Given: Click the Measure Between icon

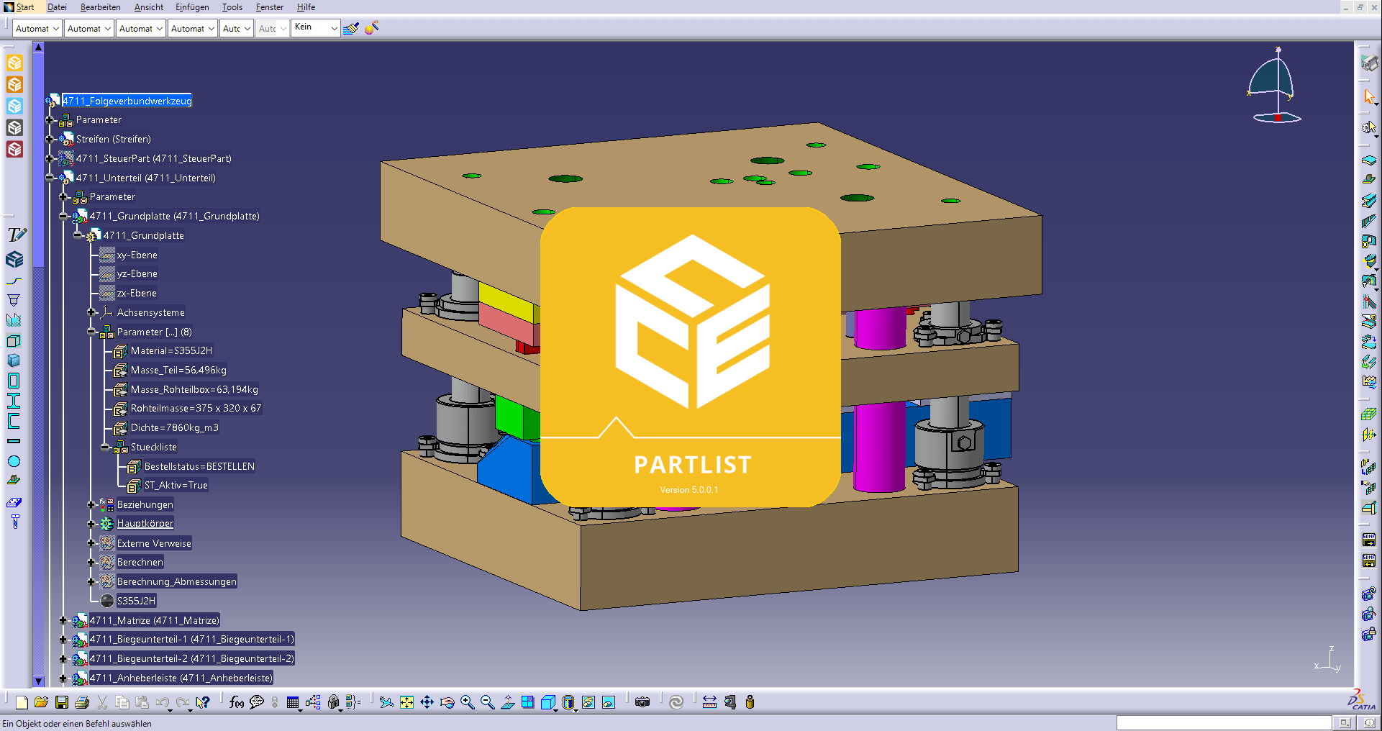Looking at the screenshot, I should 709,702.
